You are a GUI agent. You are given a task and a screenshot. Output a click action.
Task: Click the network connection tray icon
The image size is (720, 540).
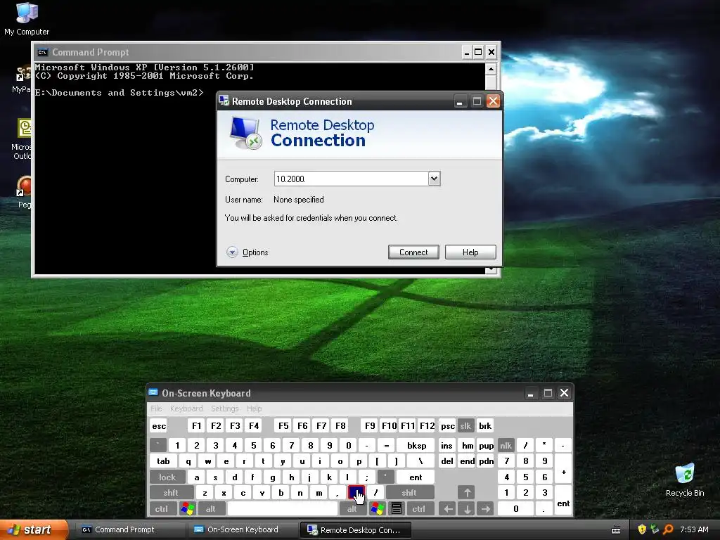pos(655,529)
